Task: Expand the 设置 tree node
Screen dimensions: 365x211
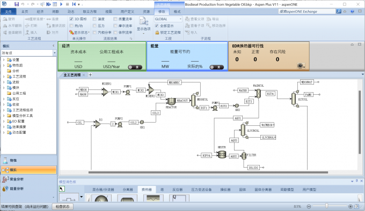Action: (x=4, y=60)
